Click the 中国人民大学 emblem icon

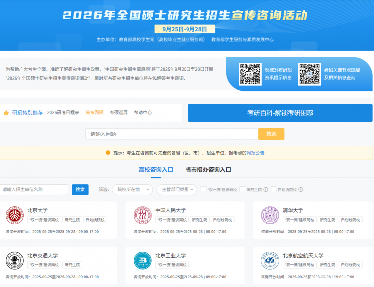pos(142,216)
